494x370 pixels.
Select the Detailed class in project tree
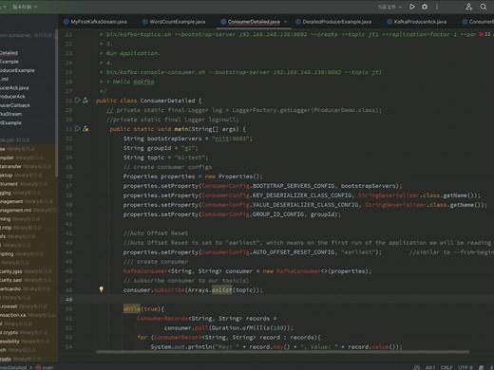pos(9,53)
